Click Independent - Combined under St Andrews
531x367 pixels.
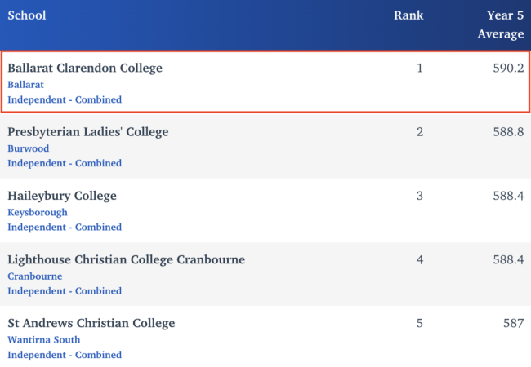(65, 355)
